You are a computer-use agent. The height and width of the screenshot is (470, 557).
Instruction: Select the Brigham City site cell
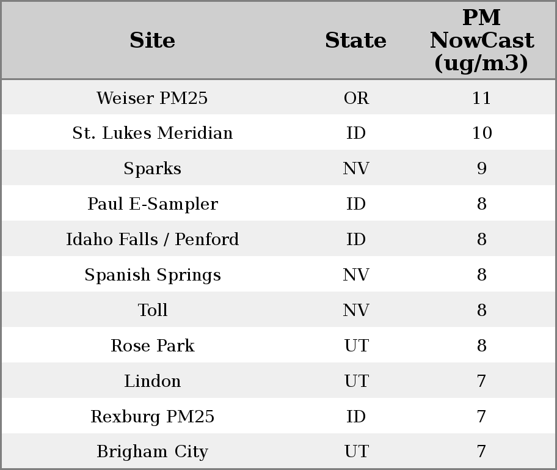152,452
